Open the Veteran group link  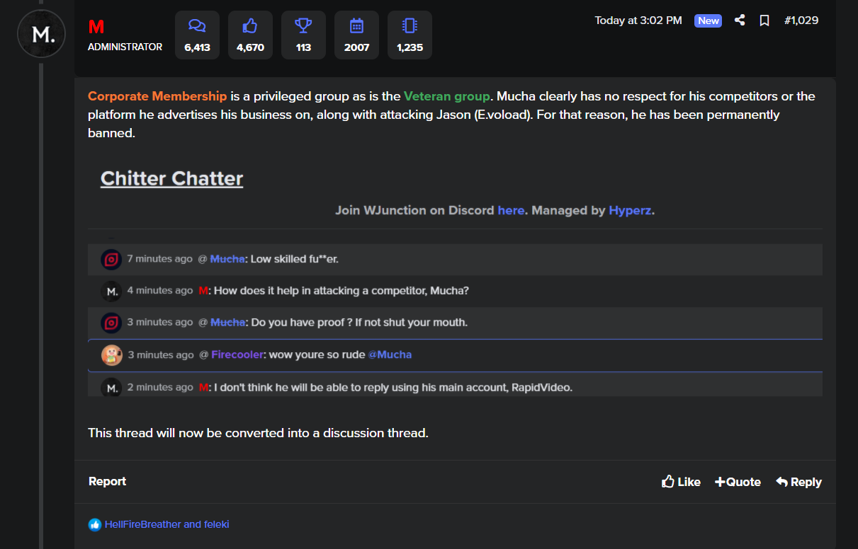(446, 96)
